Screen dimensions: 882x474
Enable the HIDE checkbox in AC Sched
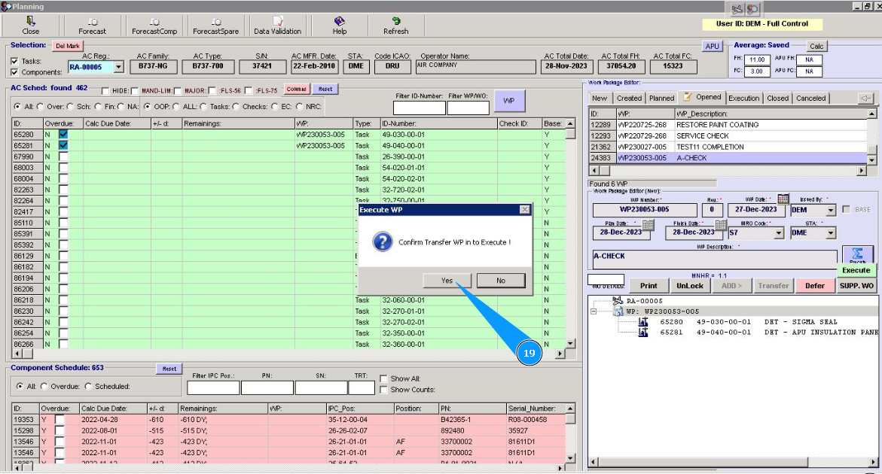(106, 90)
